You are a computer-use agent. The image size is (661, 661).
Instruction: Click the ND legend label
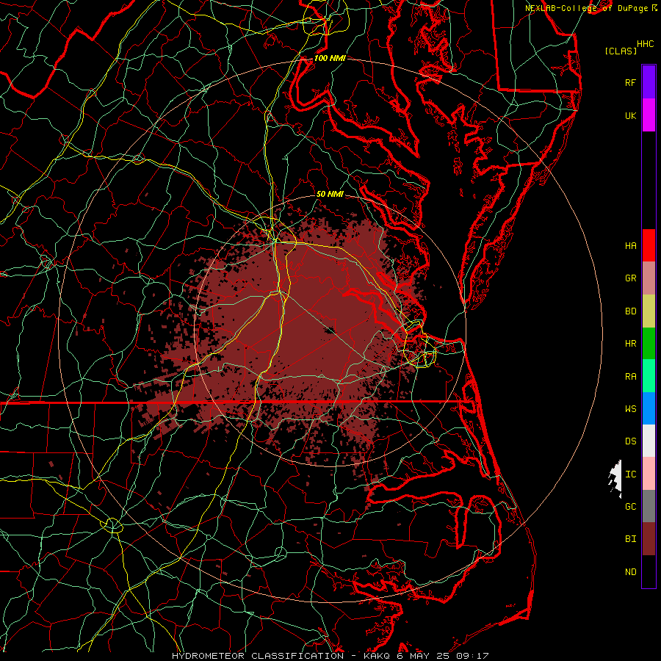[630, 571]
